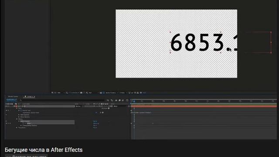Viewport: 279px width, 157px height.
Task: Collapse the Text property group
Action: click(17, 108)
